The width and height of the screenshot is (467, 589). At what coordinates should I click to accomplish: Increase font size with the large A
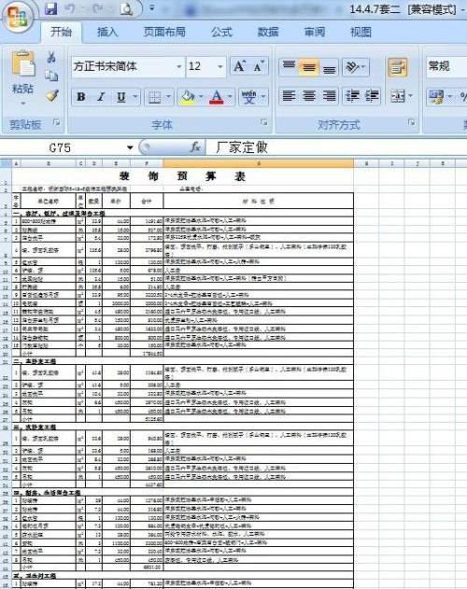pos(239,66)
